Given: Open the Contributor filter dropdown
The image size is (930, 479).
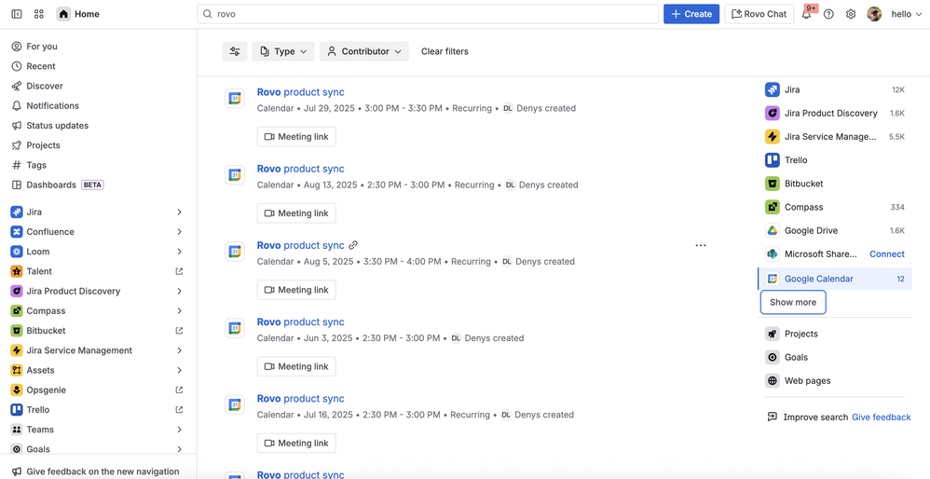Looking at the screenshot, I should 364,51.
